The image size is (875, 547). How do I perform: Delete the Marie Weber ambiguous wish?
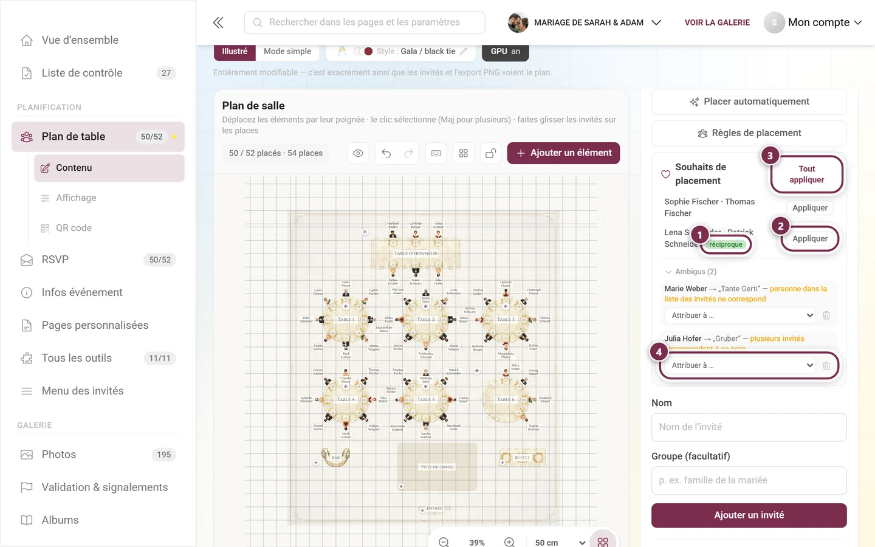(826, 315)
